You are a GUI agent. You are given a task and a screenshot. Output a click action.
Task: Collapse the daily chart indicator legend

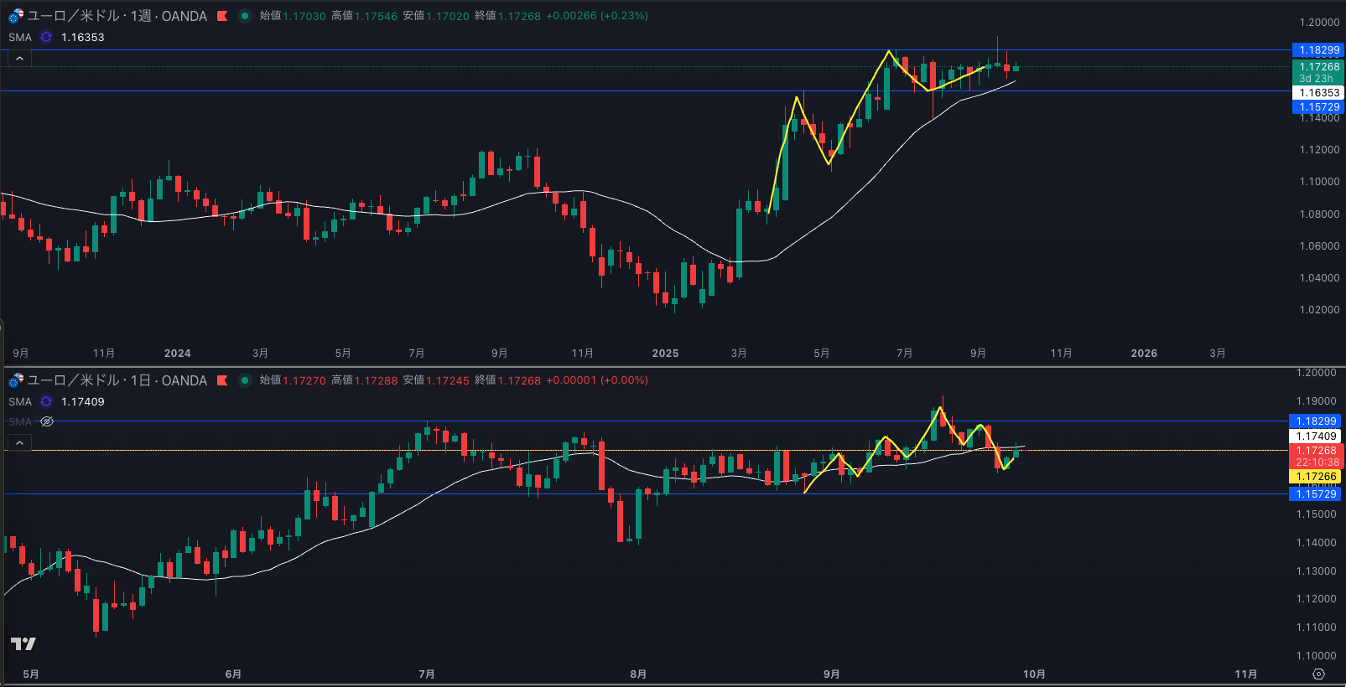tap(19, 442)
